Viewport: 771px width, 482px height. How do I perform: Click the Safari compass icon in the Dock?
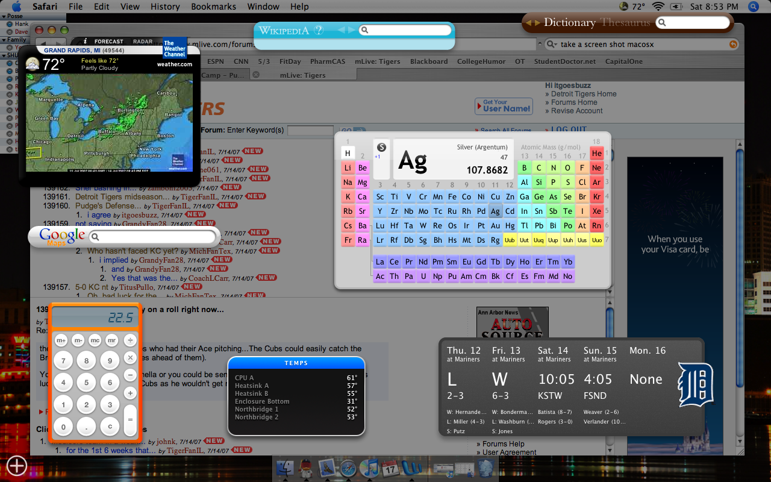click(x=348, y=468)
